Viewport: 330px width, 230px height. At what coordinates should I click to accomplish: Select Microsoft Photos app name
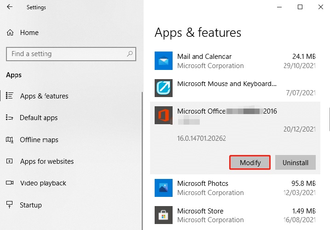pyautogui.click(x=203, y=184)
